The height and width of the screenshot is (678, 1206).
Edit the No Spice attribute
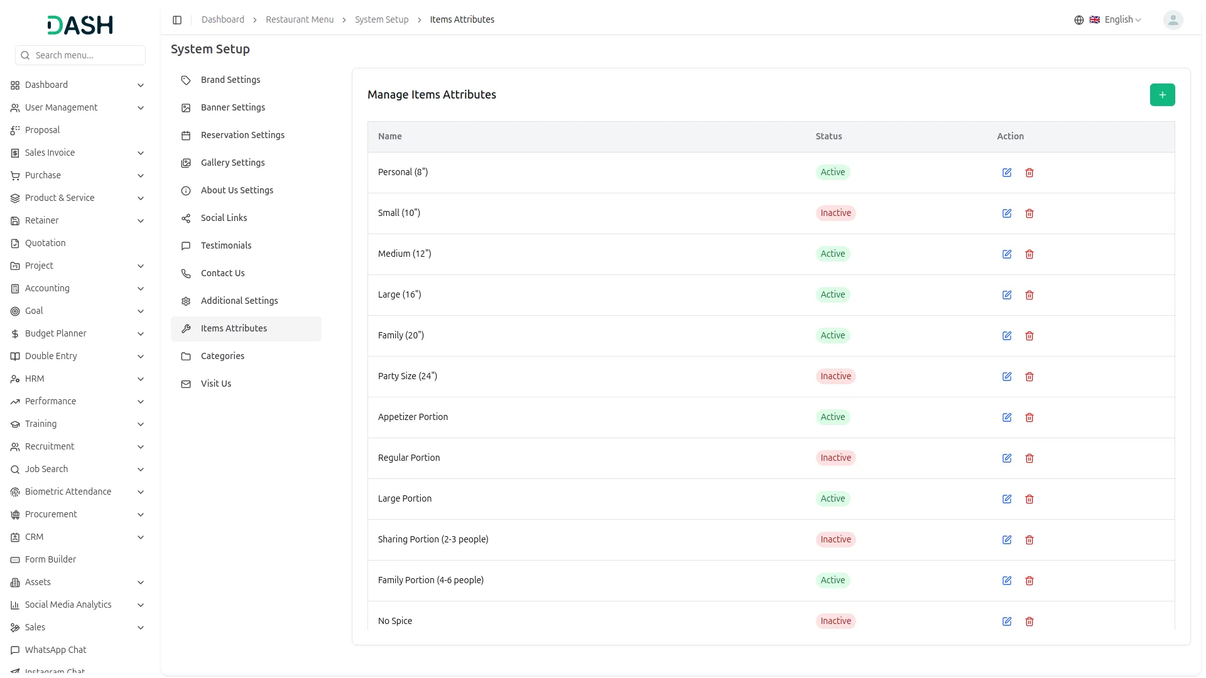pos(1007,621)
